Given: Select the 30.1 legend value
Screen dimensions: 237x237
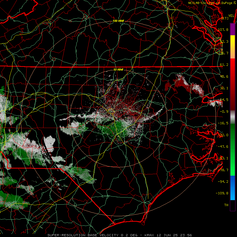Looking at the screenshot, I should coord(224,88).
